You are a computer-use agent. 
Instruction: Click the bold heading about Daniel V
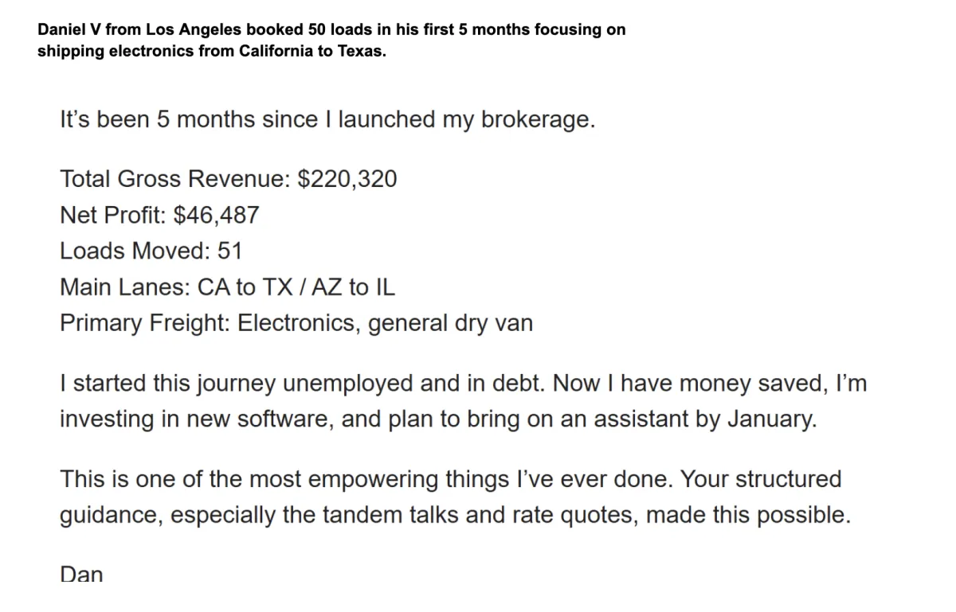331,30
